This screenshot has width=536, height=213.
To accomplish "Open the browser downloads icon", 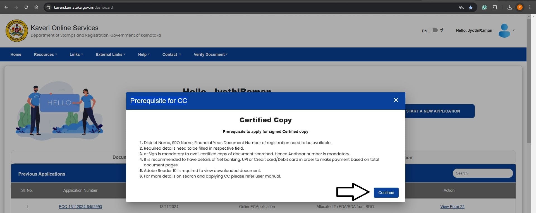I will [509, 7].
